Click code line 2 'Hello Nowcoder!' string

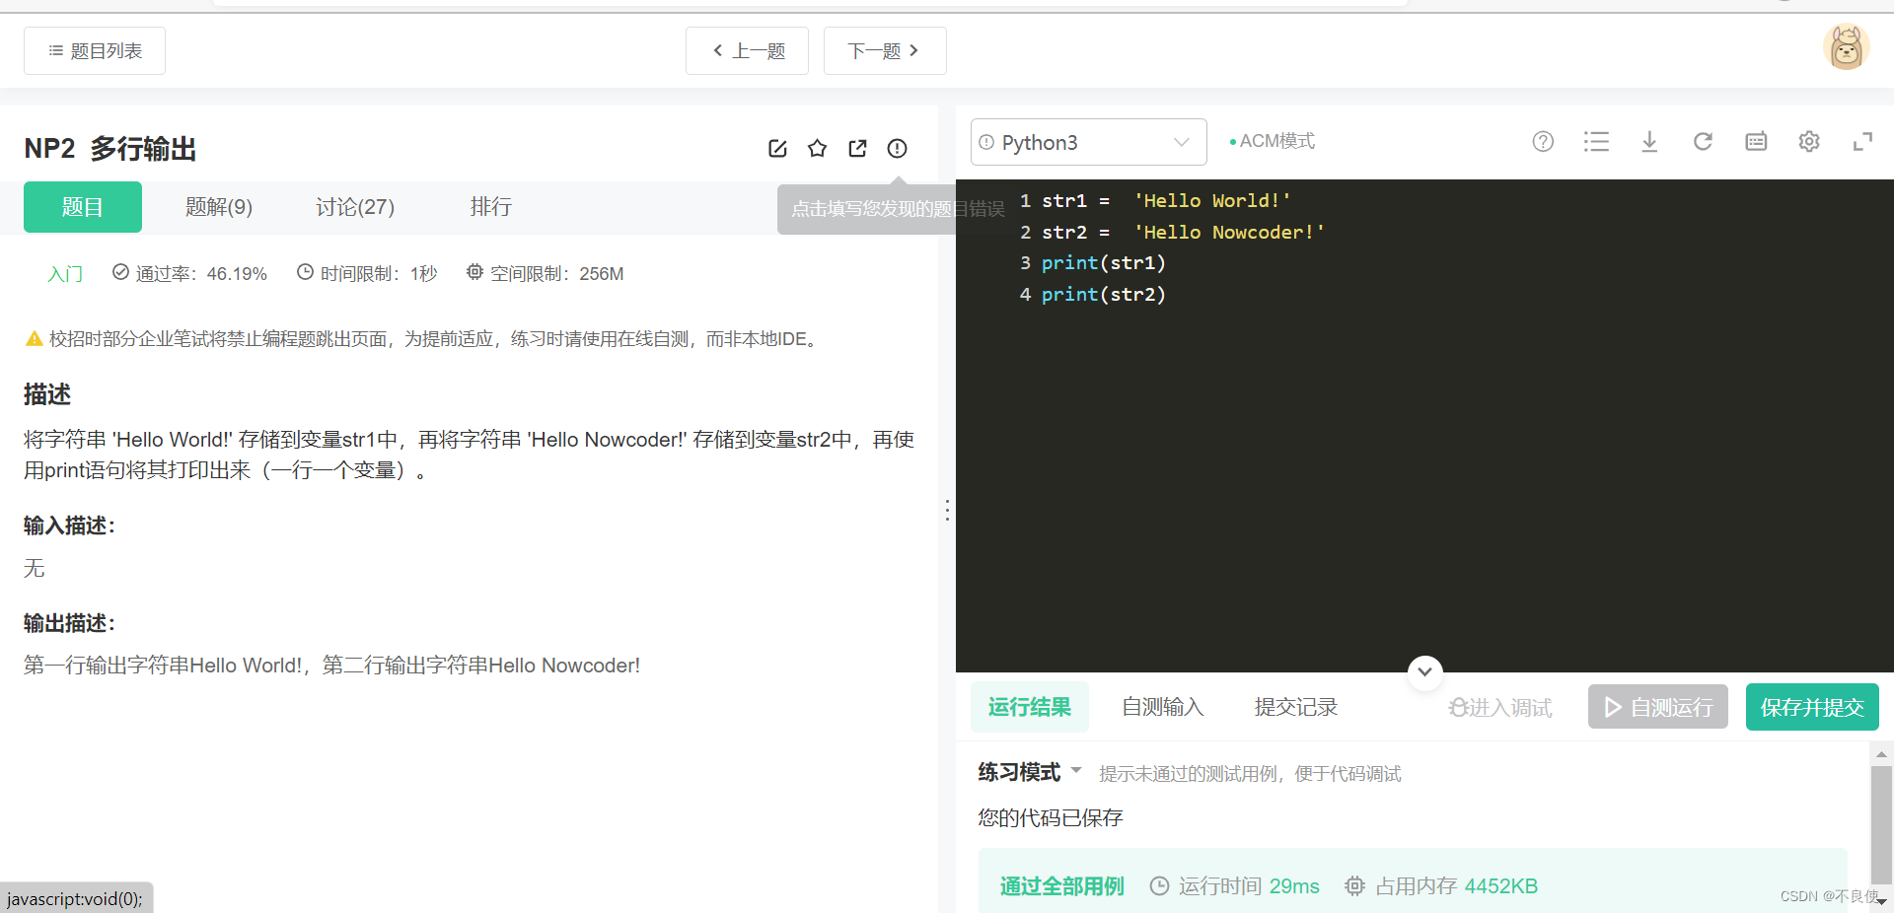(1229, 233)
